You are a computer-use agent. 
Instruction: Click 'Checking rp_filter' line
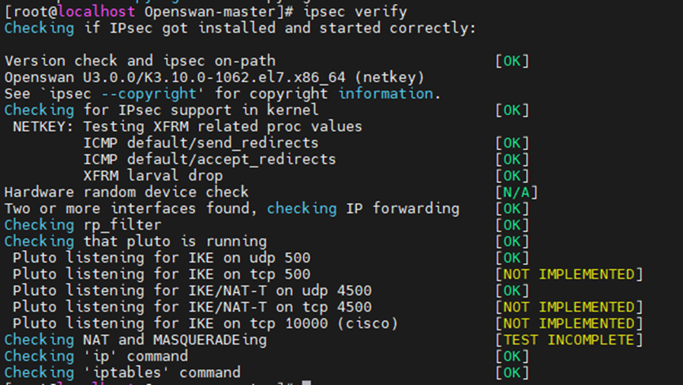[x=83, y=226]
